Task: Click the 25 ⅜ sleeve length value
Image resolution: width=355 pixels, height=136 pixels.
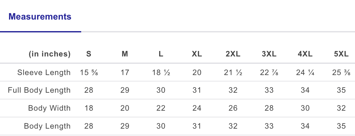Action: tap(341, 72)
